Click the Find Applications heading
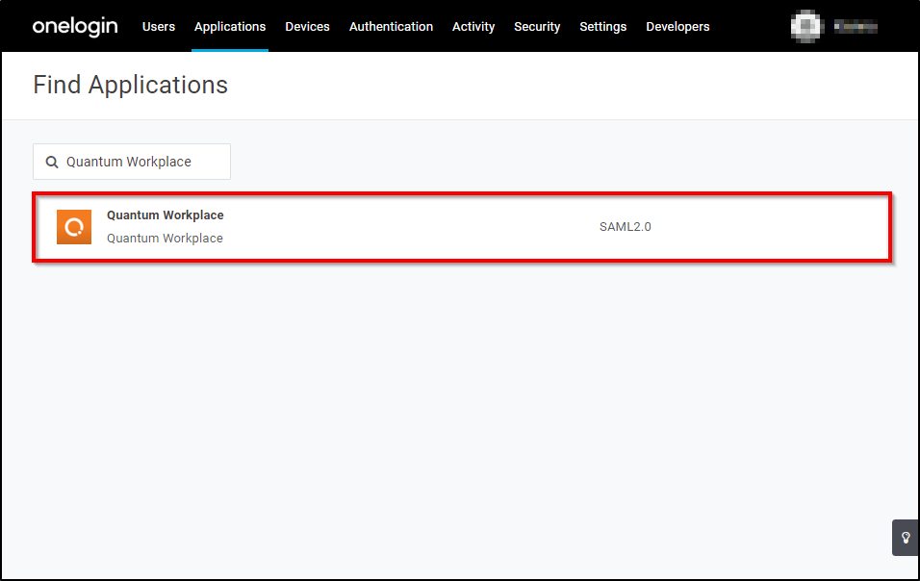The image size is (920, 581). pos(130,85)
